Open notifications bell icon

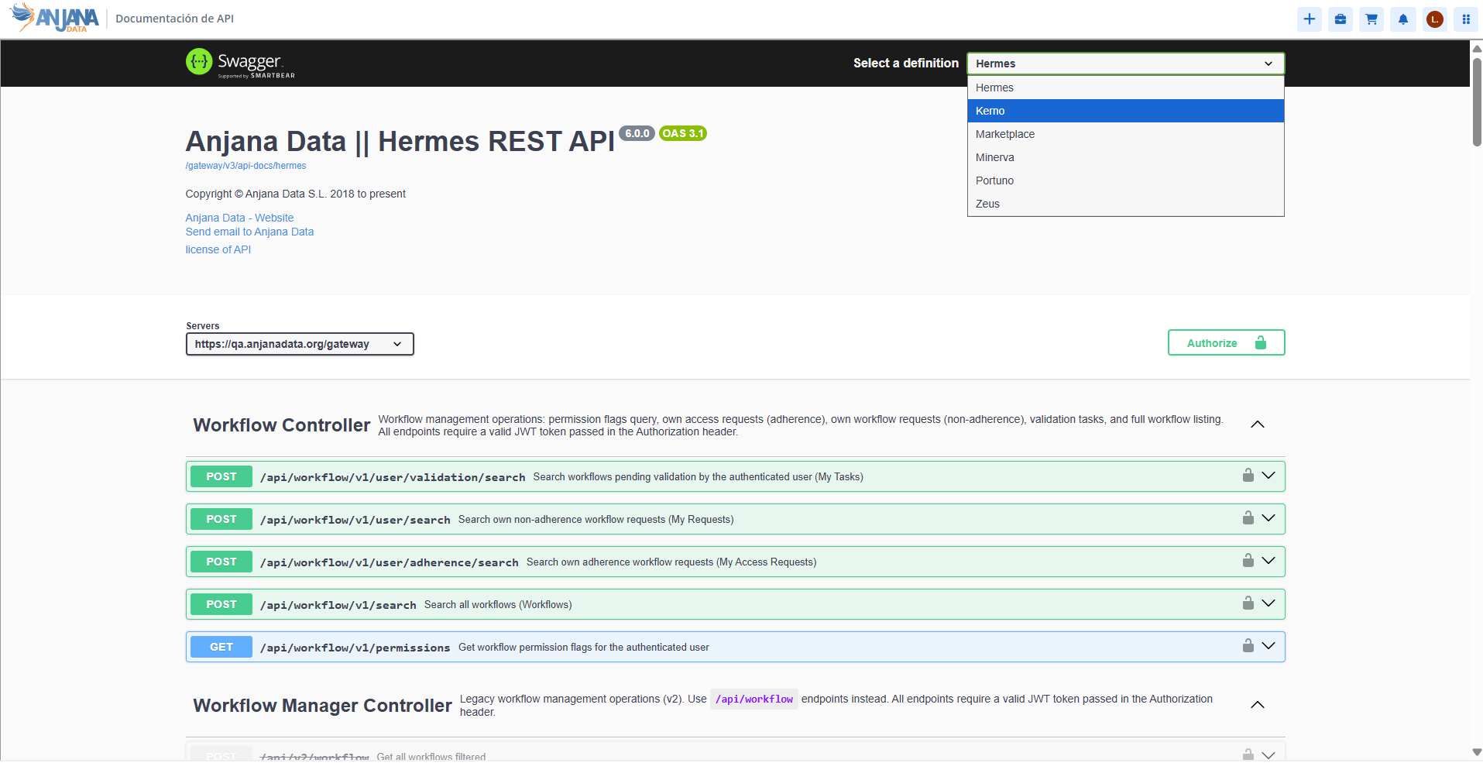pyautogui.click(x=1403, y=19)
